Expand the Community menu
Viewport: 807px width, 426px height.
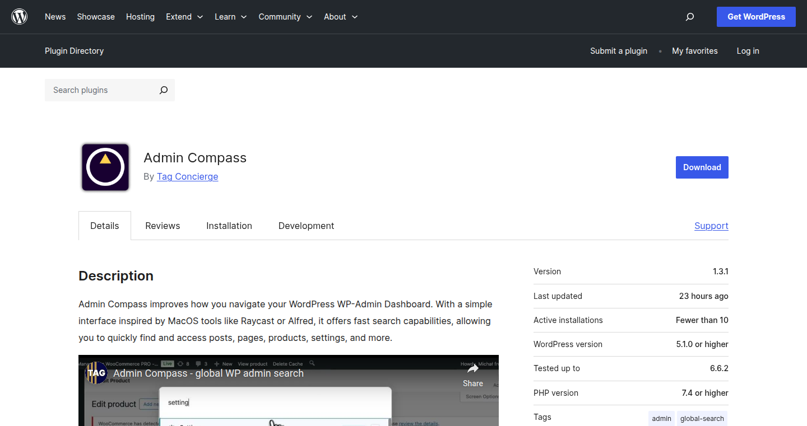point(285,17)
